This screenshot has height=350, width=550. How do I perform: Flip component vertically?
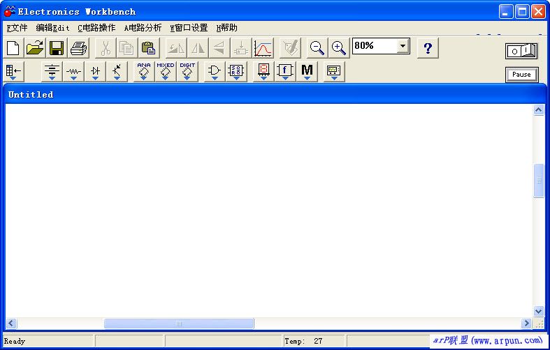(x=219, y=47)
